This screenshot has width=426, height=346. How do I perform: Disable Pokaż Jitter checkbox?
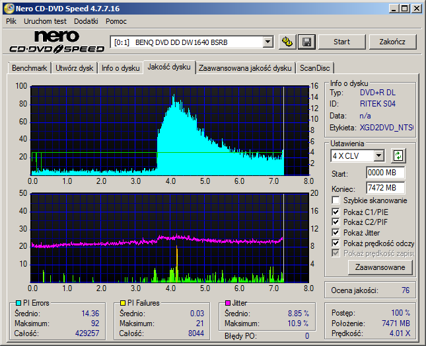tap(336, 233)
